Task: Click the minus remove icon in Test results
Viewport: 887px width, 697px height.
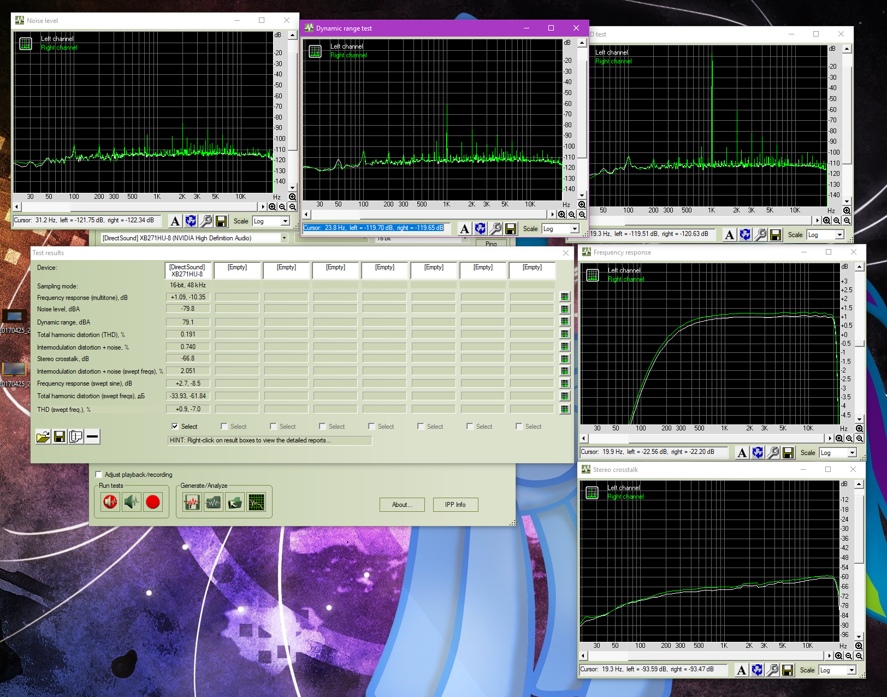Action: click(x=92, y=436)
